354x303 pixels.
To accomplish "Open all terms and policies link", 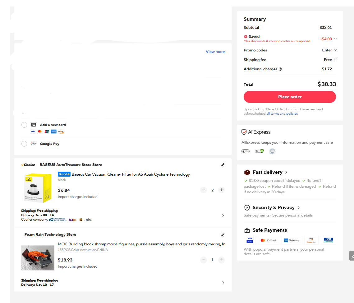I will tap(282, 114).
